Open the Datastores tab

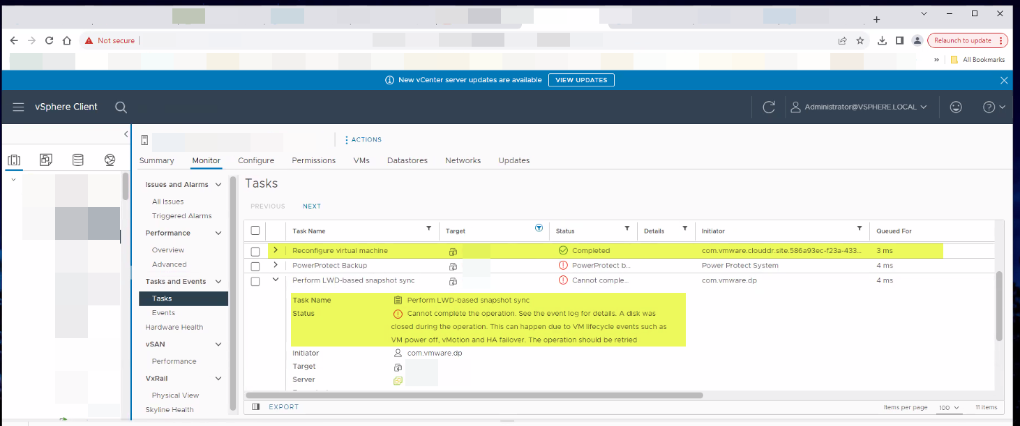(407, 160)
